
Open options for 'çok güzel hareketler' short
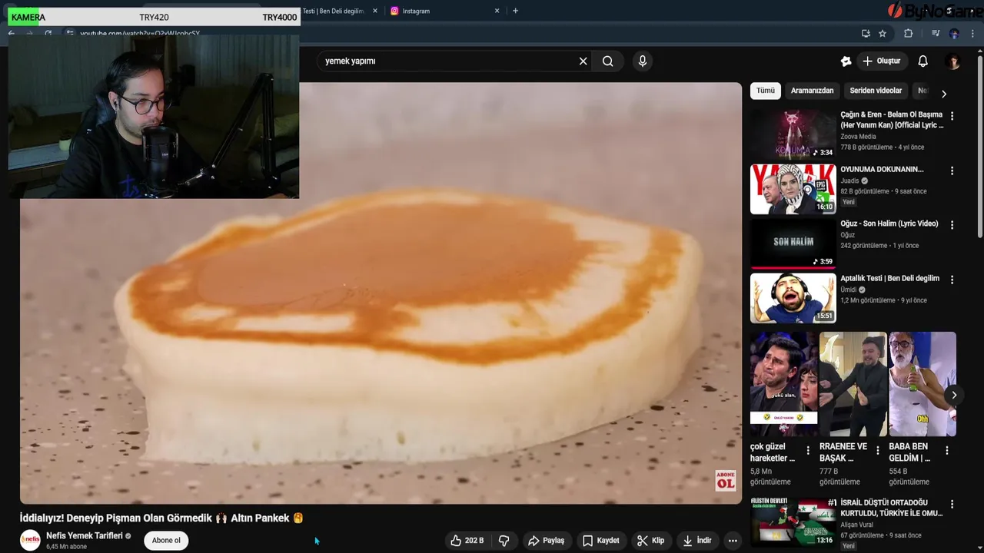pos(808,451)
